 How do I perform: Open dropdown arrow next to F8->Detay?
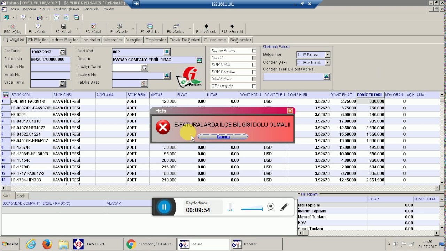(x=190, y=29)
